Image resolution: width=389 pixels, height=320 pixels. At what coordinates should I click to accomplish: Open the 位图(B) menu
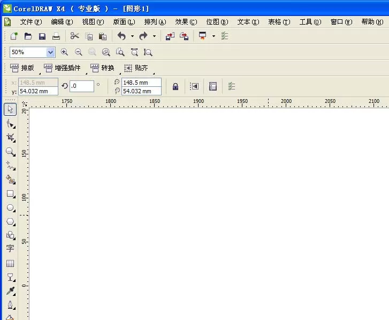[217, 22]
